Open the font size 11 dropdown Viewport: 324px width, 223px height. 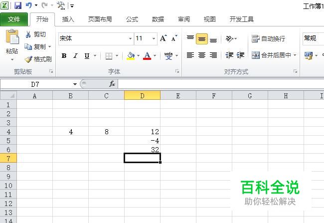(x=154, y=38)
